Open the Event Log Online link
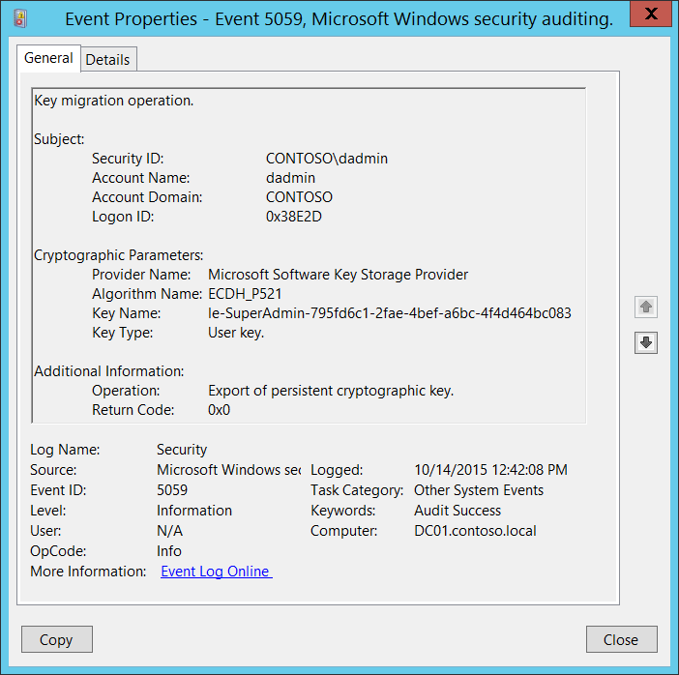This screenshot has height=675, width=679. [216, 572]
